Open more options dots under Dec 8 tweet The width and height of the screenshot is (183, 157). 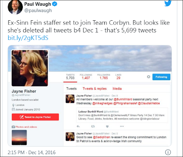(122, 126)
